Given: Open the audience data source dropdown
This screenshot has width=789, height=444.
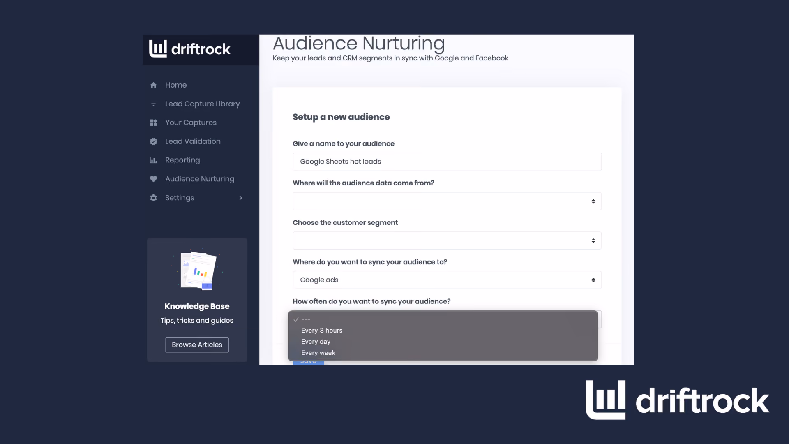Looking at the screenshot, I should click(x=447, y=201).
